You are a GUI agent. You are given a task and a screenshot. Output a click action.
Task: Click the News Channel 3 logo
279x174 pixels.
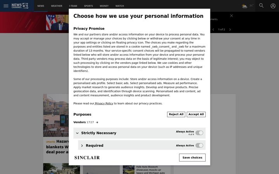pyautogui.click(x=20, y=6)
